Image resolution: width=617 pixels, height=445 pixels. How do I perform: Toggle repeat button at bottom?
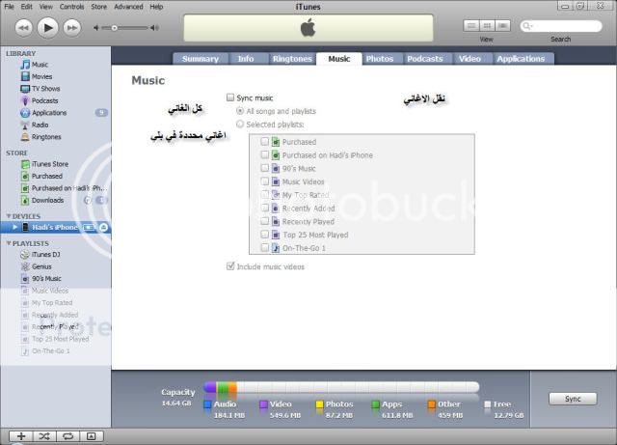pyautogui.click(x=67, y=436)
